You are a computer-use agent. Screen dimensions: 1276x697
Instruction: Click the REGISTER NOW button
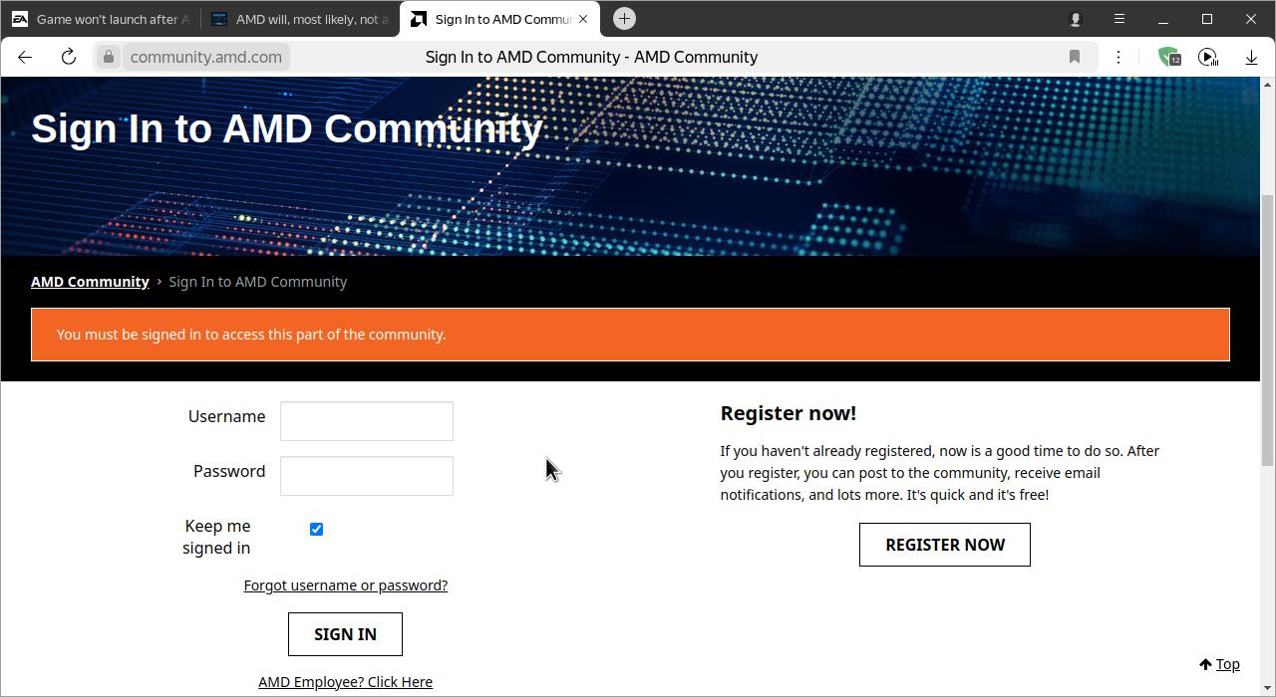945,545
